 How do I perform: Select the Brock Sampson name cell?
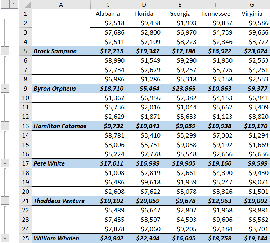point(61,51)
